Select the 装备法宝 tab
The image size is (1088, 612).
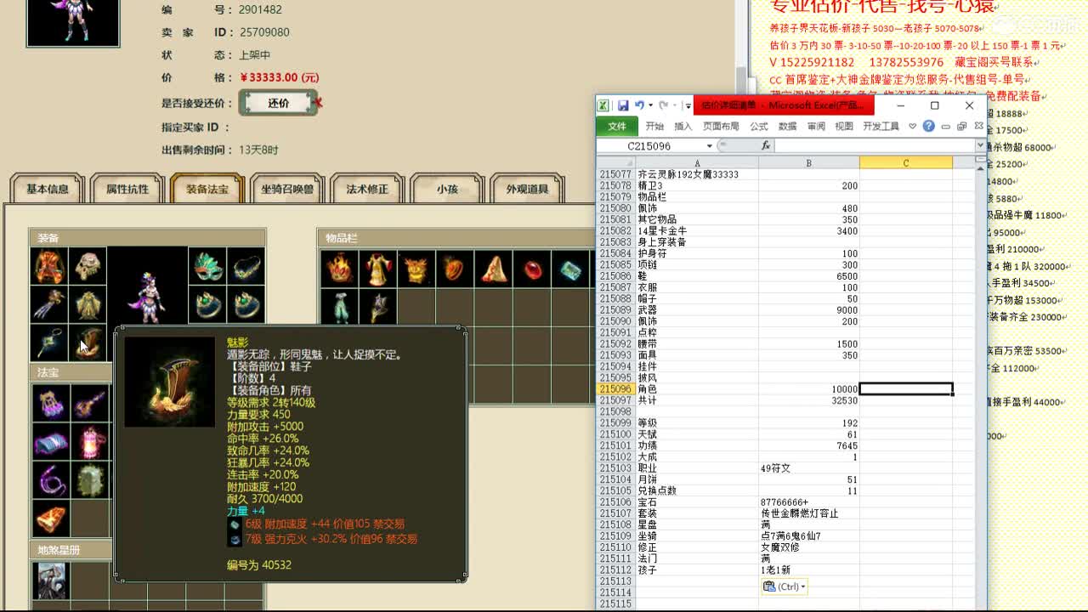point(207,190)
